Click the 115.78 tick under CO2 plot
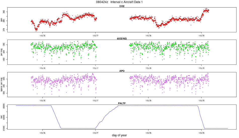 tap(148, 36)
